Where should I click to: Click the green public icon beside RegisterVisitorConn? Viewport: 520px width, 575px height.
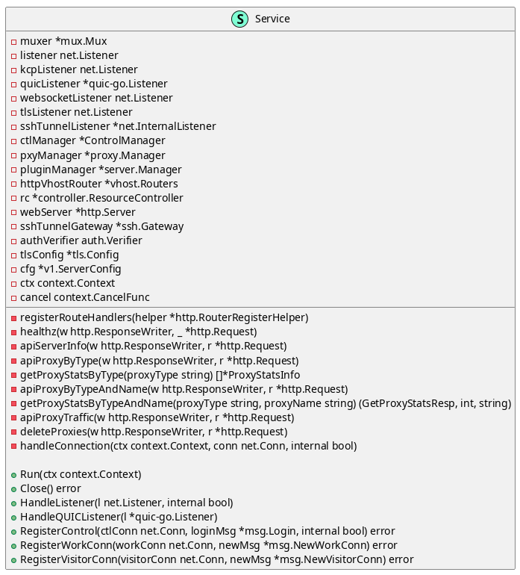13,560
